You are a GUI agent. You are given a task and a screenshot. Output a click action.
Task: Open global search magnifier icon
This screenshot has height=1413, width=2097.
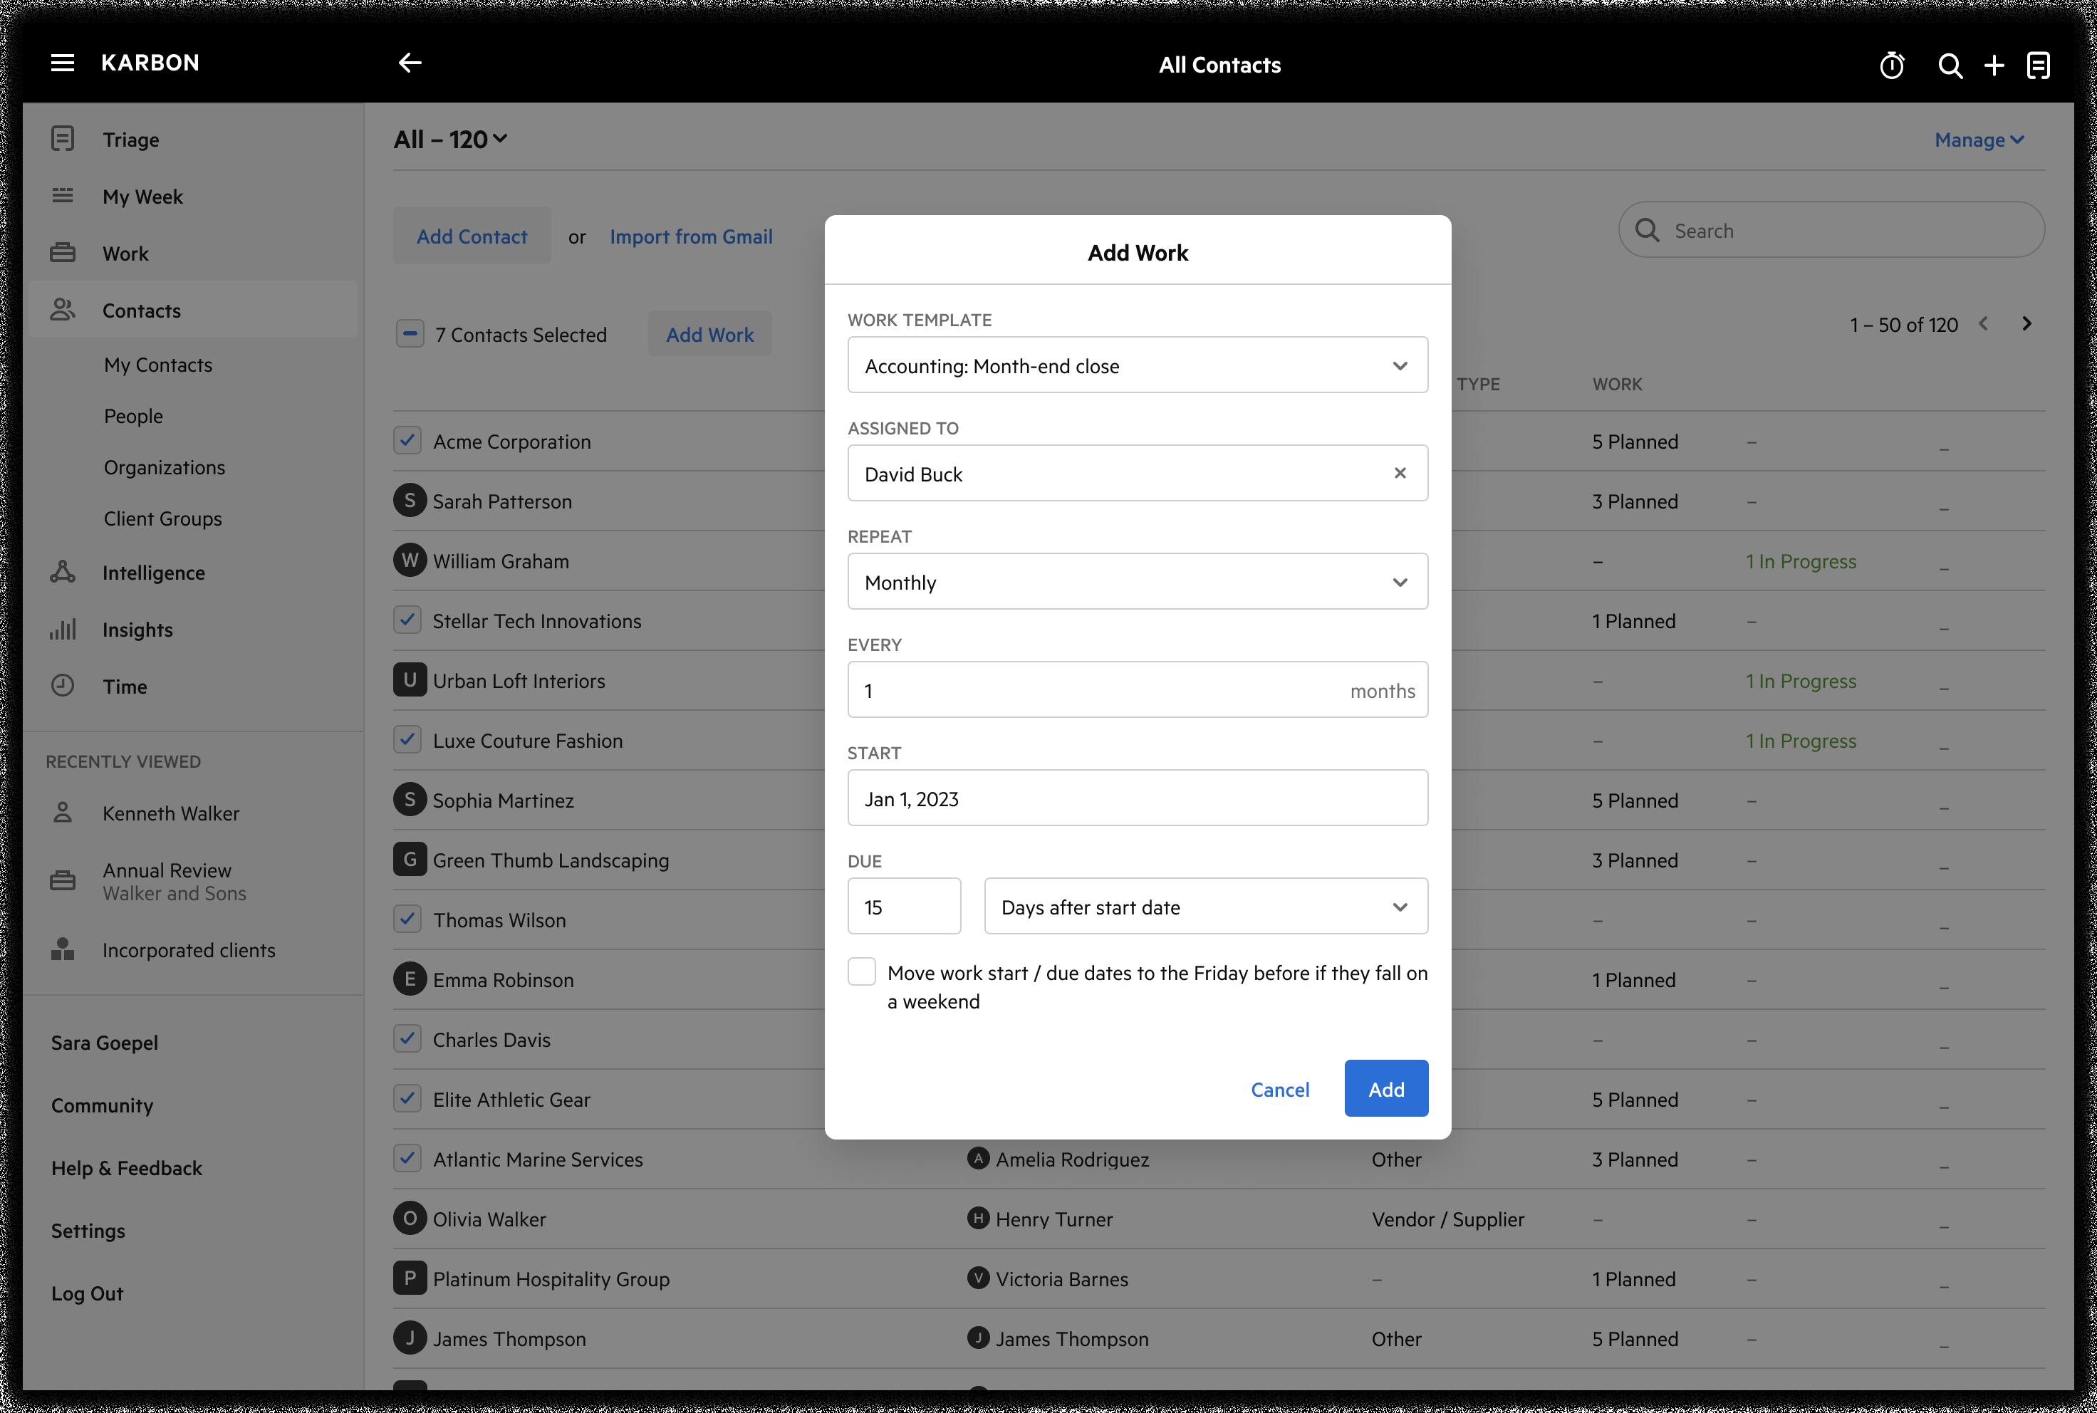point(1950,66)
